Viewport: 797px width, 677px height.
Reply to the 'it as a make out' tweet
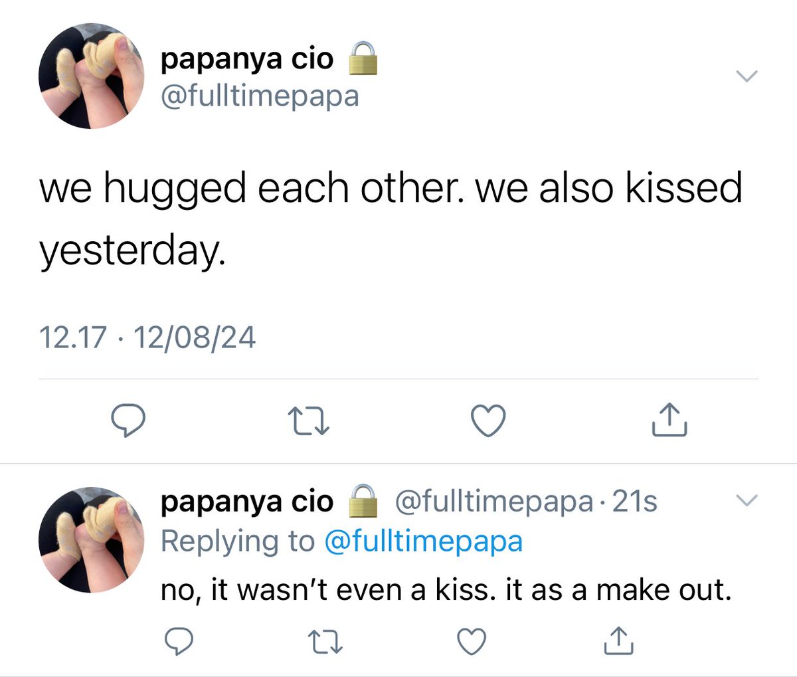[x=178, y=641]
